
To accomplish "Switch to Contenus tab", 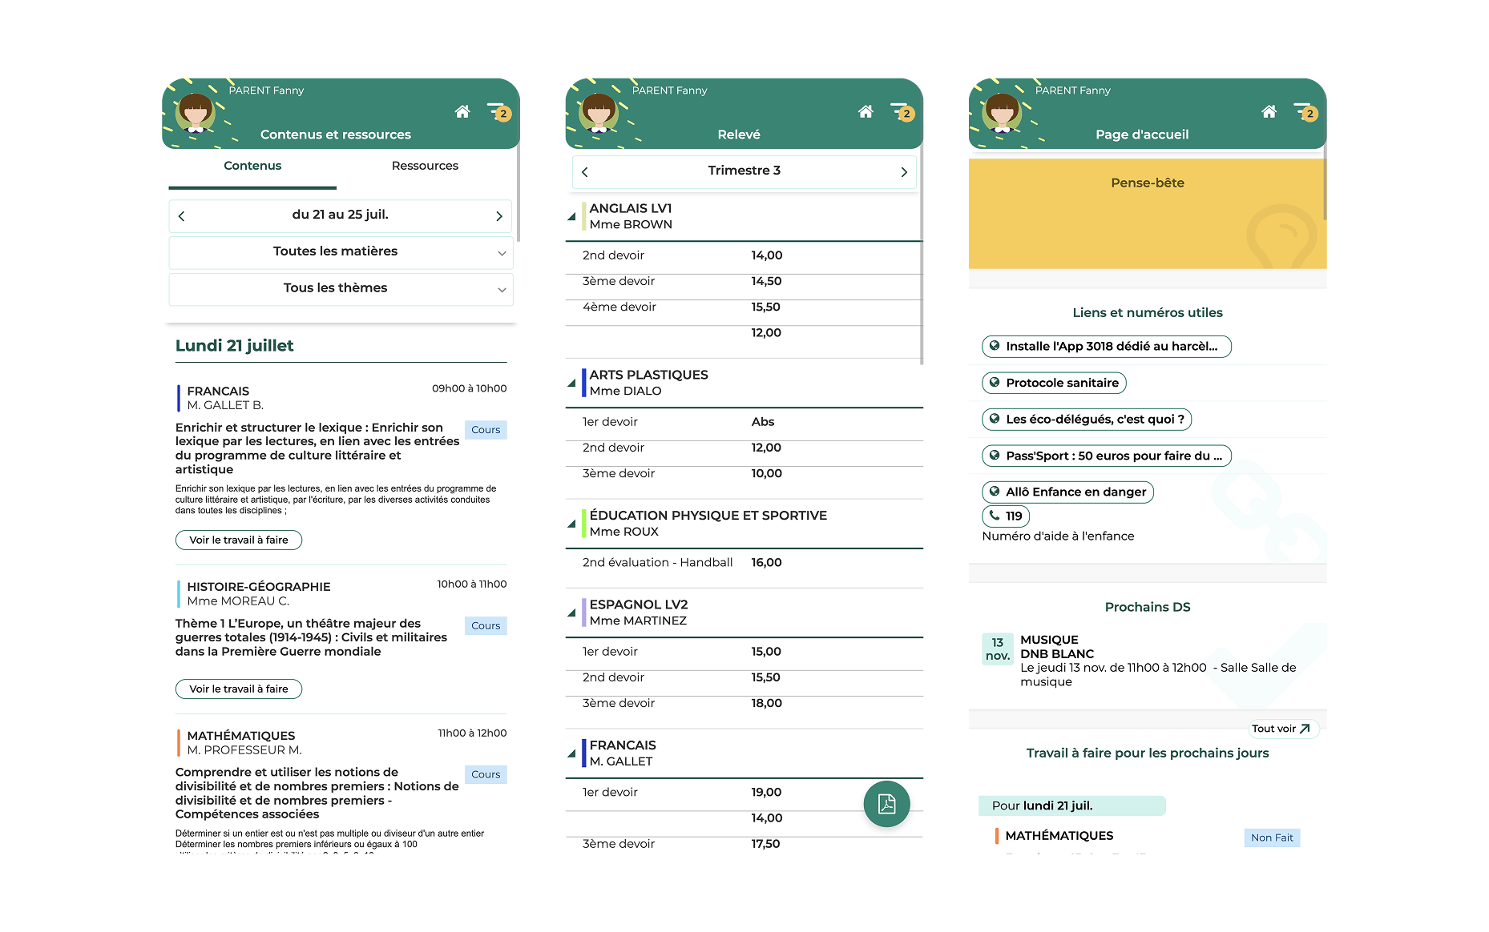I will tap(252, 166).
